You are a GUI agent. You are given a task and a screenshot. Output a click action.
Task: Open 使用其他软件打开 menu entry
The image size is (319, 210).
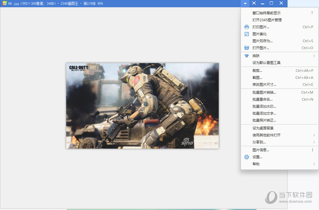pos(280,135)
